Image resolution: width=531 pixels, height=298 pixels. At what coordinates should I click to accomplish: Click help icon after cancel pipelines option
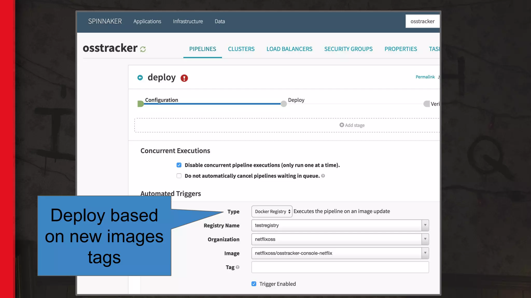pyautogui.click(x=323, y=176)
